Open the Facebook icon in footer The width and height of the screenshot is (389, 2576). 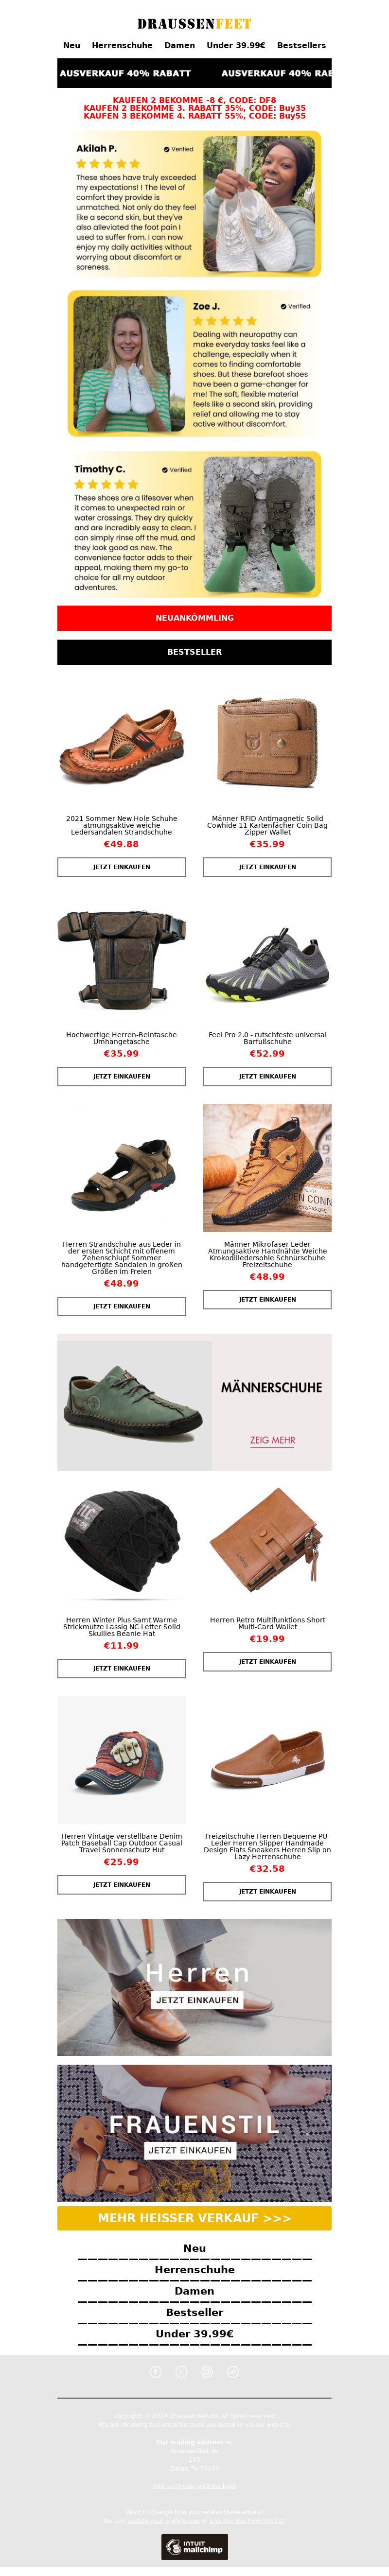point(155,2371)
